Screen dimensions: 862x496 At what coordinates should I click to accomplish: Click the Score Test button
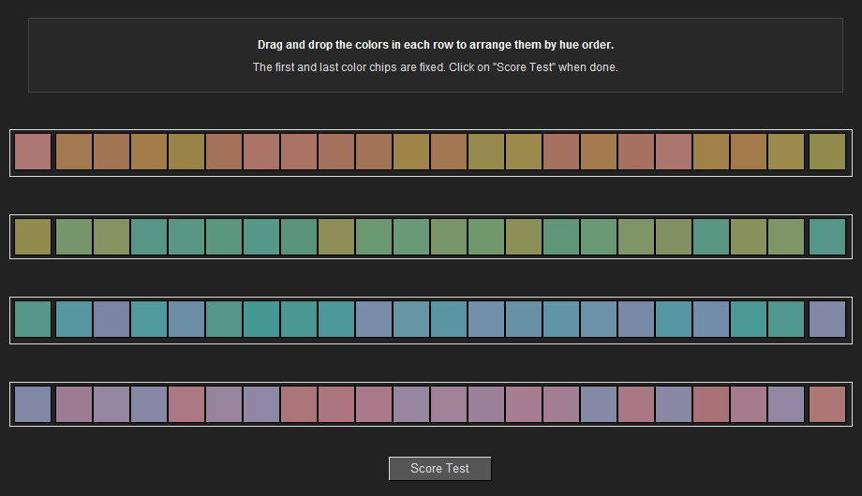(439, 469)
